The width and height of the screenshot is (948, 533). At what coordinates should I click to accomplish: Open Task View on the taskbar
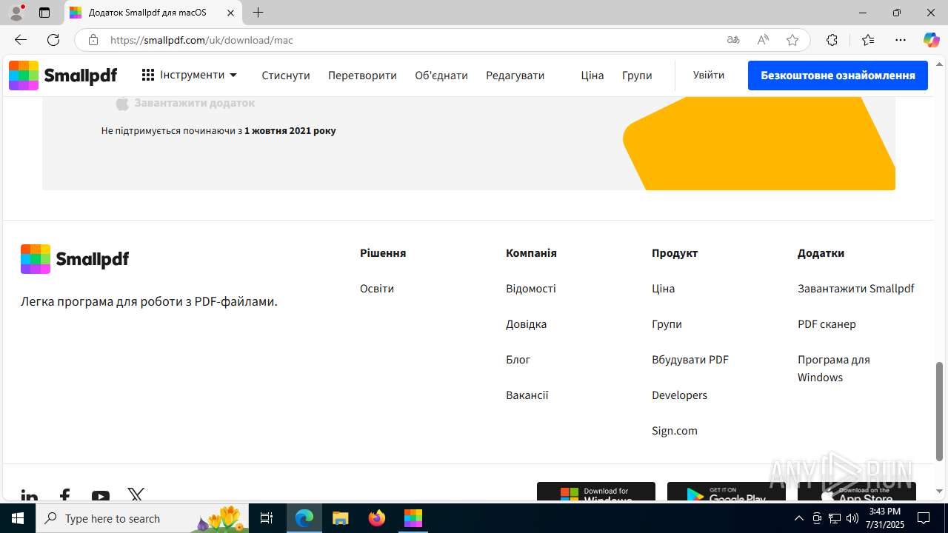pos(267,518)
